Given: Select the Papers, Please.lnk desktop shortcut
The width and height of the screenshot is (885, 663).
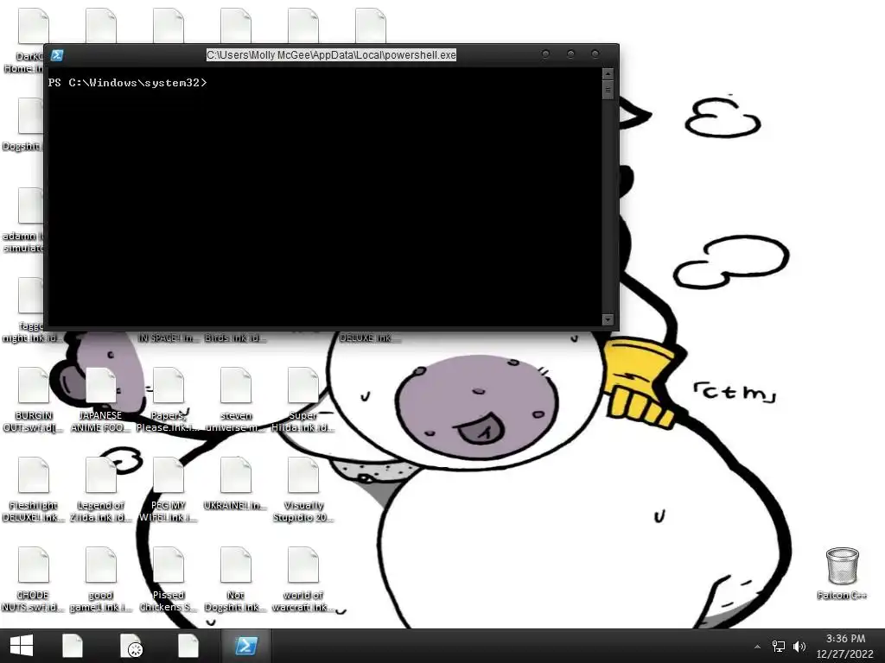Looking at the screenshot, I should pos(169,400).
